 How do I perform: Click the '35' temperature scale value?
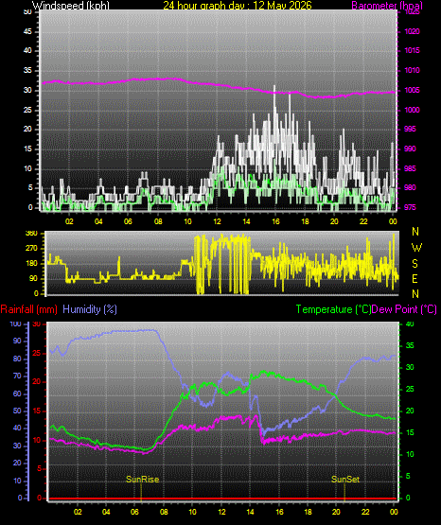[x=410, y=345]
